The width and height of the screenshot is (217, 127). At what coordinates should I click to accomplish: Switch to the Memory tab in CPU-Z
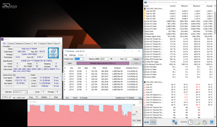(28, 44)
